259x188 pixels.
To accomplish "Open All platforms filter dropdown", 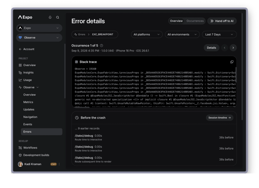I will pos(147,35).
